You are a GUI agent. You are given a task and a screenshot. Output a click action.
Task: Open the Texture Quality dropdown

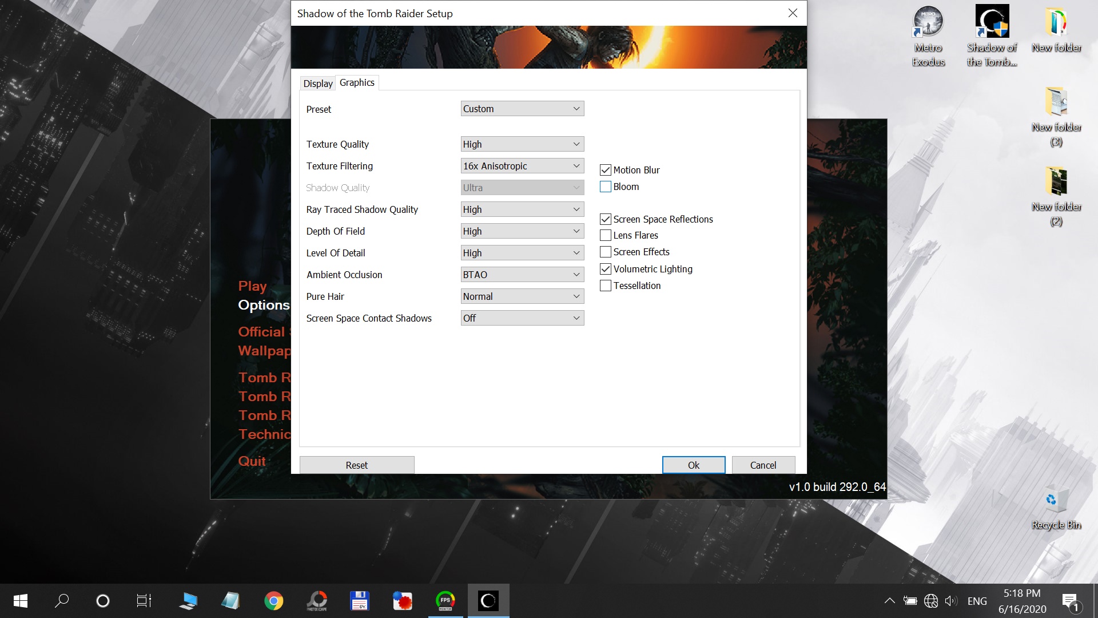(522, 144)
